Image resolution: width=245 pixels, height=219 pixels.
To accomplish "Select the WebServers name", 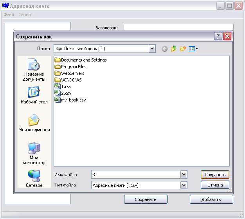I will pyautogui.click(x=73, y=73).
